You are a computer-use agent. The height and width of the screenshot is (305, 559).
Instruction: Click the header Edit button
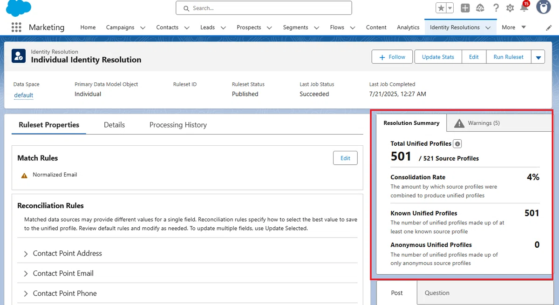point(474,57)
